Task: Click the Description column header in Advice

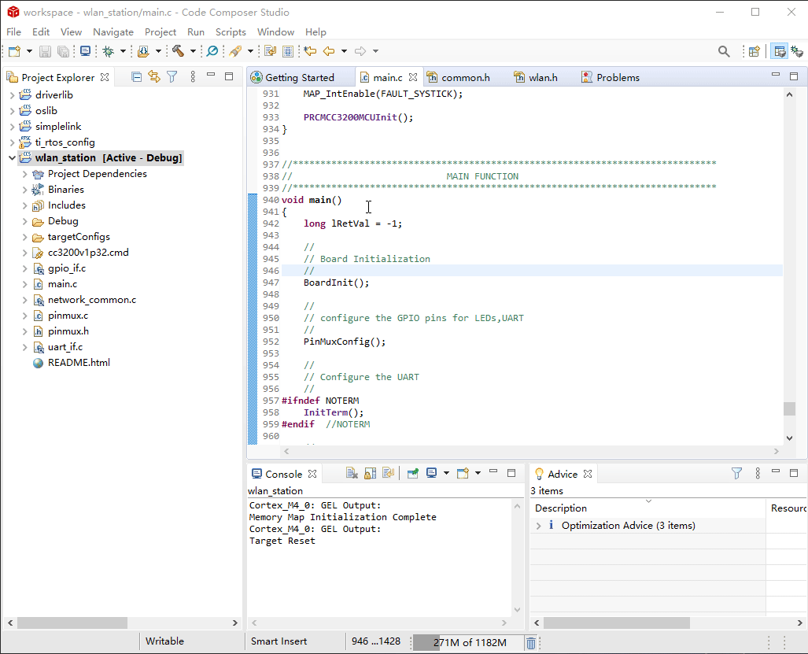Action: tap(561, 508)
